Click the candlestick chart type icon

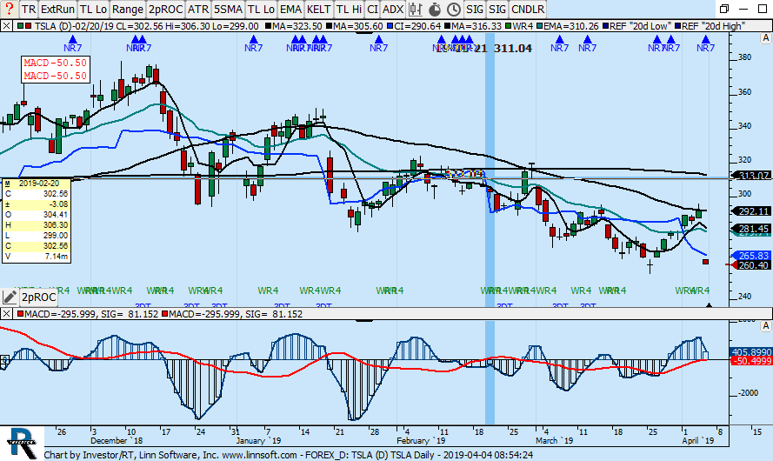click(416, 9)
